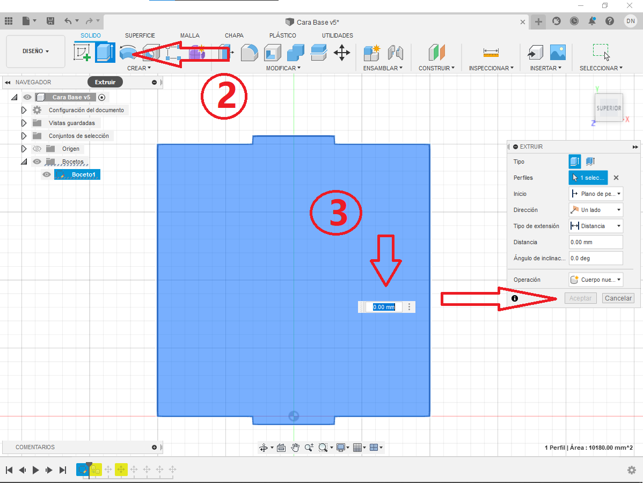Select the Thin Extrude type in Tipo

point(590,162)
